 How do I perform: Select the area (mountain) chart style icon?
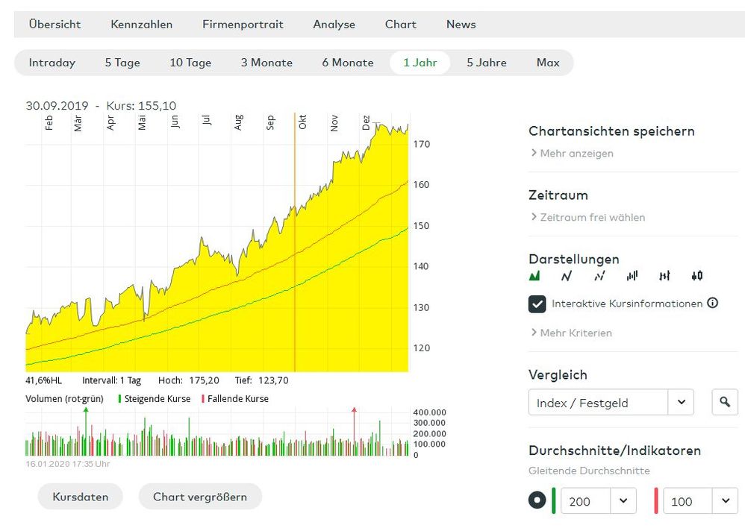[x=534, y=276]
